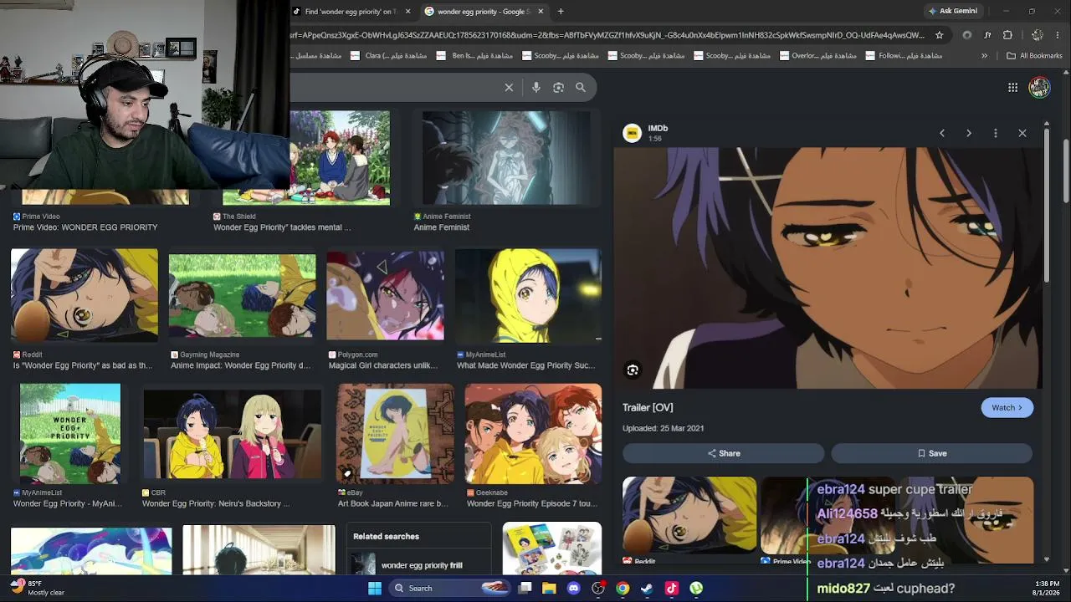Open 'Prime Video: WONDER EGG PRIORITY' result
1071x602 pixels.
coord(85,227)
